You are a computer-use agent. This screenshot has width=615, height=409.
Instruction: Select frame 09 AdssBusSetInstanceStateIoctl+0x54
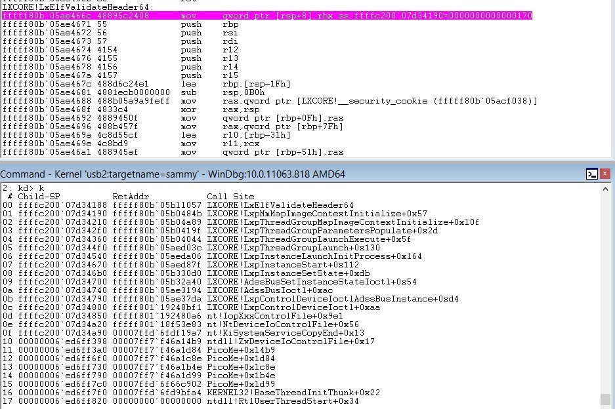pyautogui.click(x=209, y=282)
